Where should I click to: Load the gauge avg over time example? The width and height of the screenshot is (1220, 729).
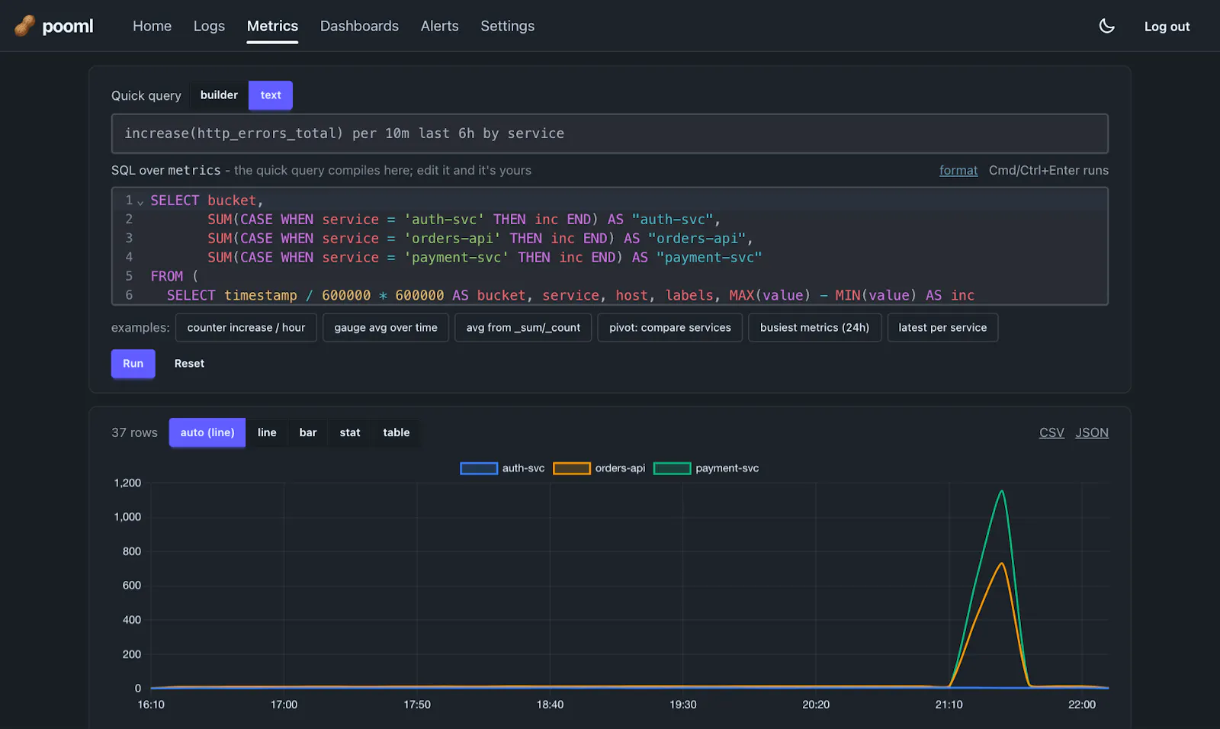click(x=386, y=327)
